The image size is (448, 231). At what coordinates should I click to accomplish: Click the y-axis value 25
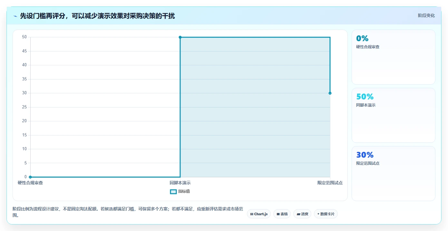[24, 107]
